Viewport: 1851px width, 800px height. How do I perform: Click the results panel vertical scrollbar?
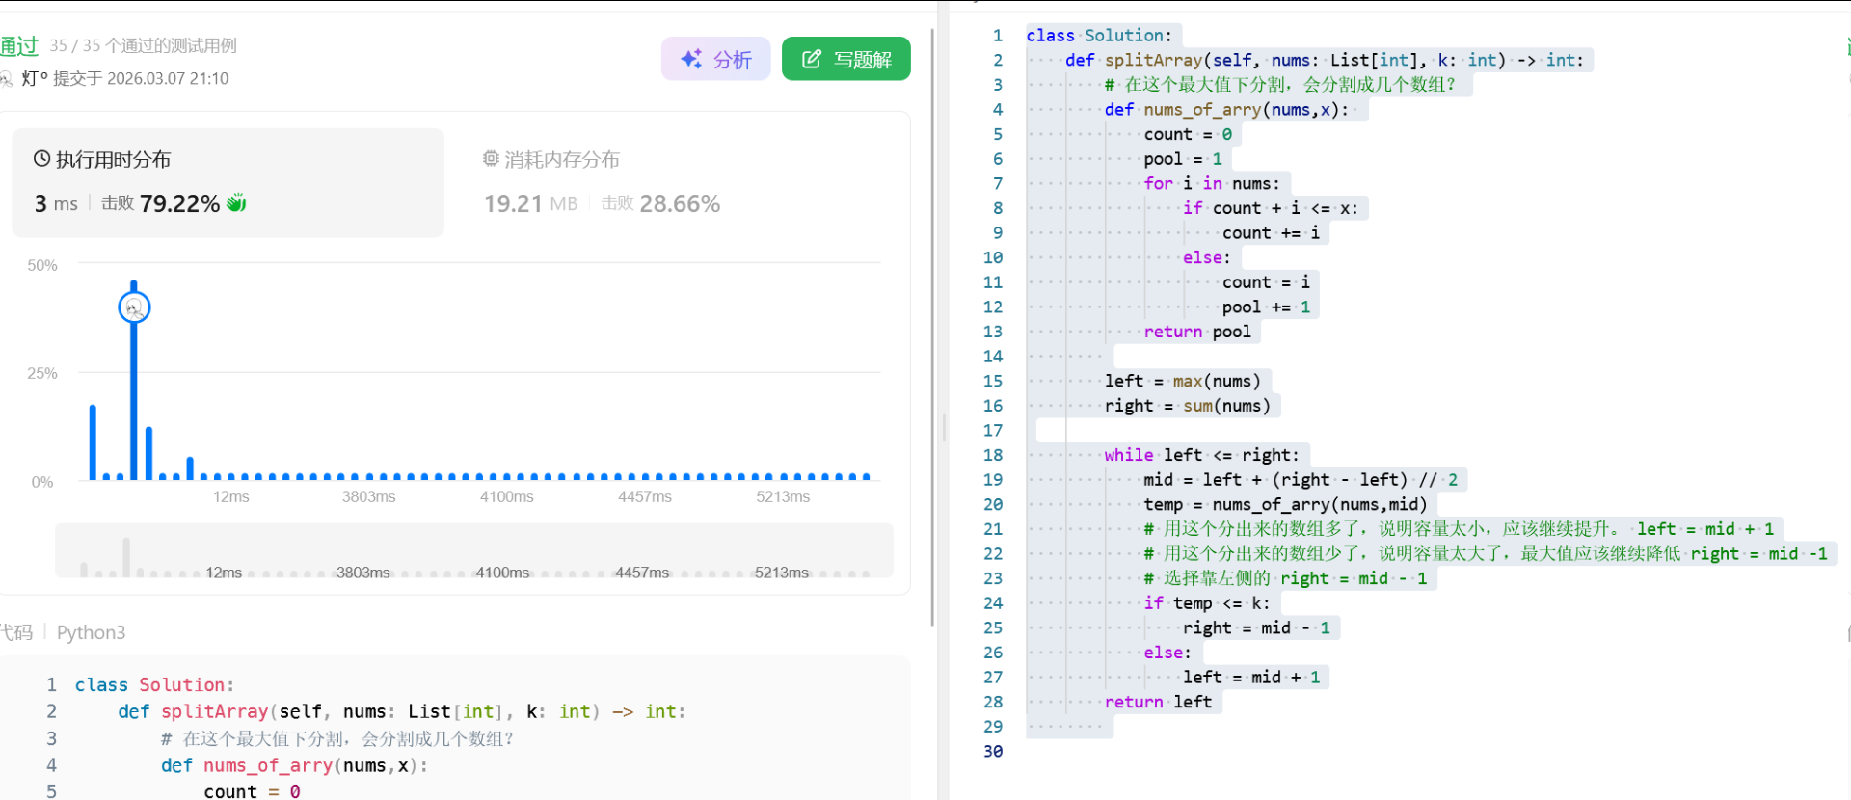(x=932, y=328)
